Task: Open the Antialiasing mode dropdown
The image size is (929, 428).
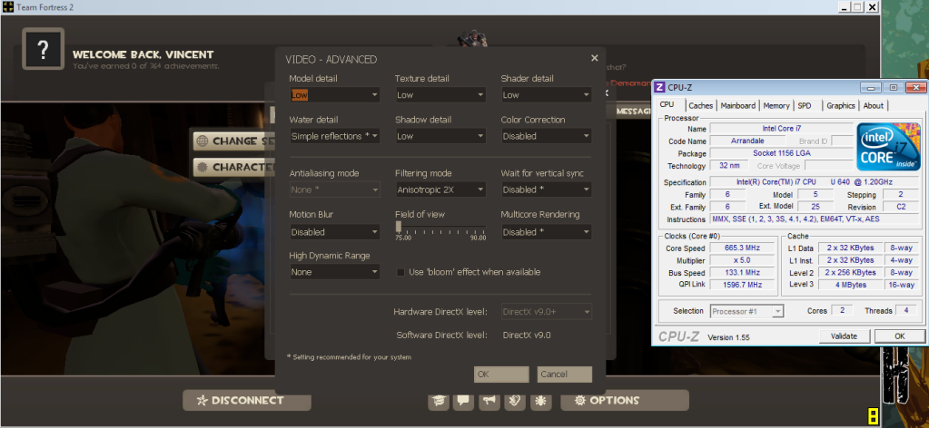Action: click(334, 190)
